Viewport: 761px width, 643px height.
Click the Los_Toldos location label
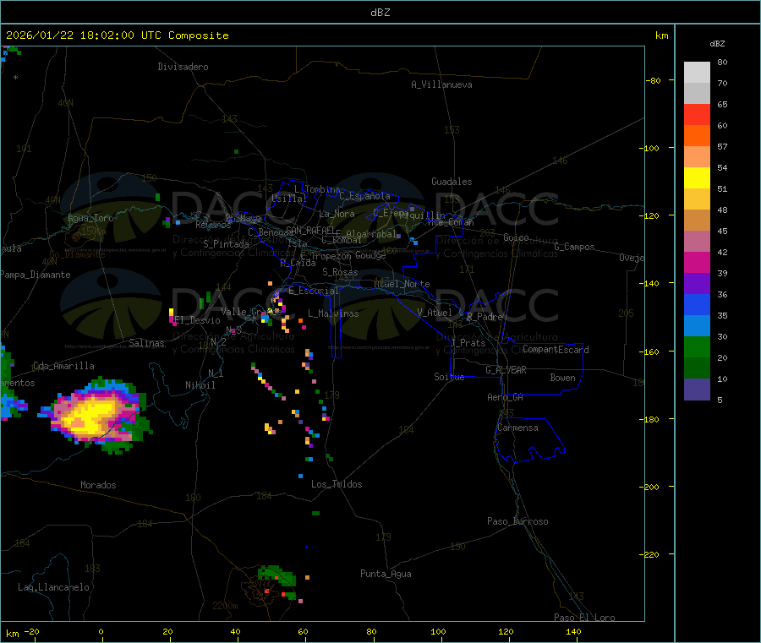[337, 484]
